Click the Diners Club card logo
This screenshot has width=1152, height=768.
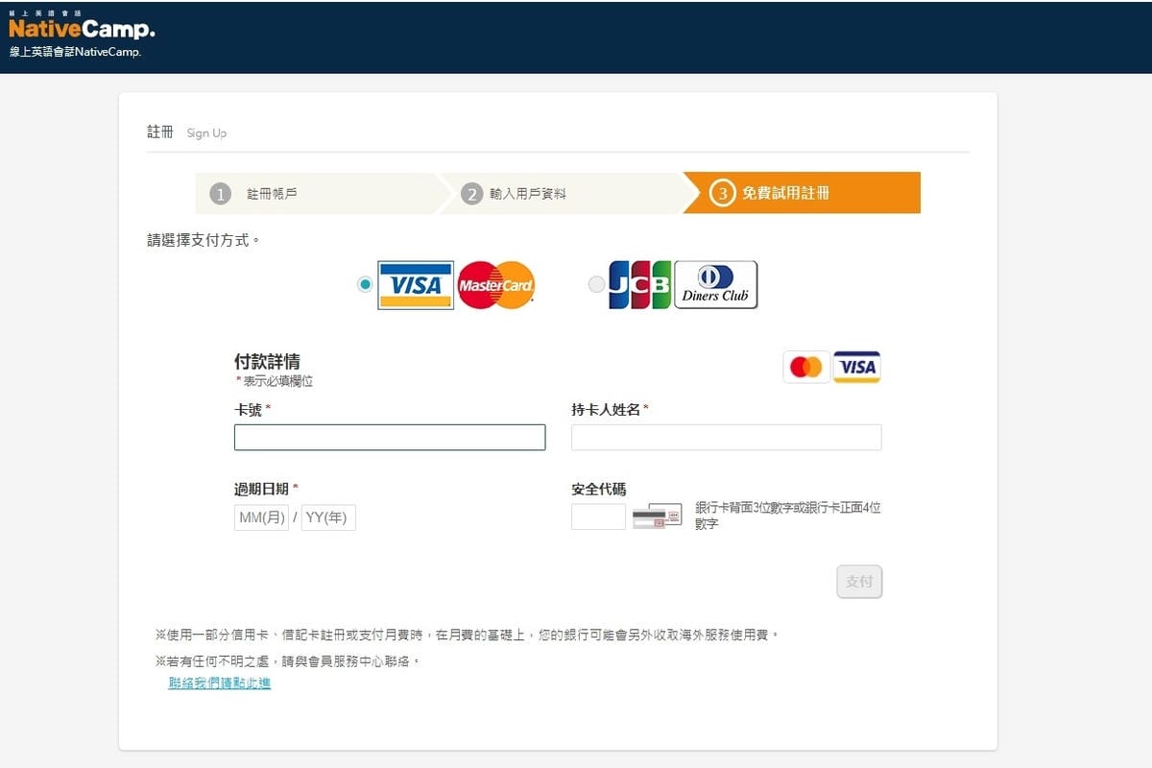click(x=715, y=285)
